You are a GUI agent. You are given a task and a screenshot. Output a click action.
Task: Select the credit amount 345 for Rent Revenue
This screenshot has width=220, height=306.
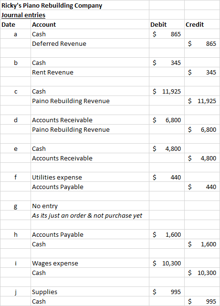coord(202,72)
